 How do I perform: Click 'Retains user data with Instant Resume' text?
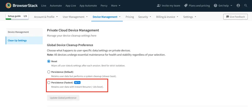tap(77, 87)
